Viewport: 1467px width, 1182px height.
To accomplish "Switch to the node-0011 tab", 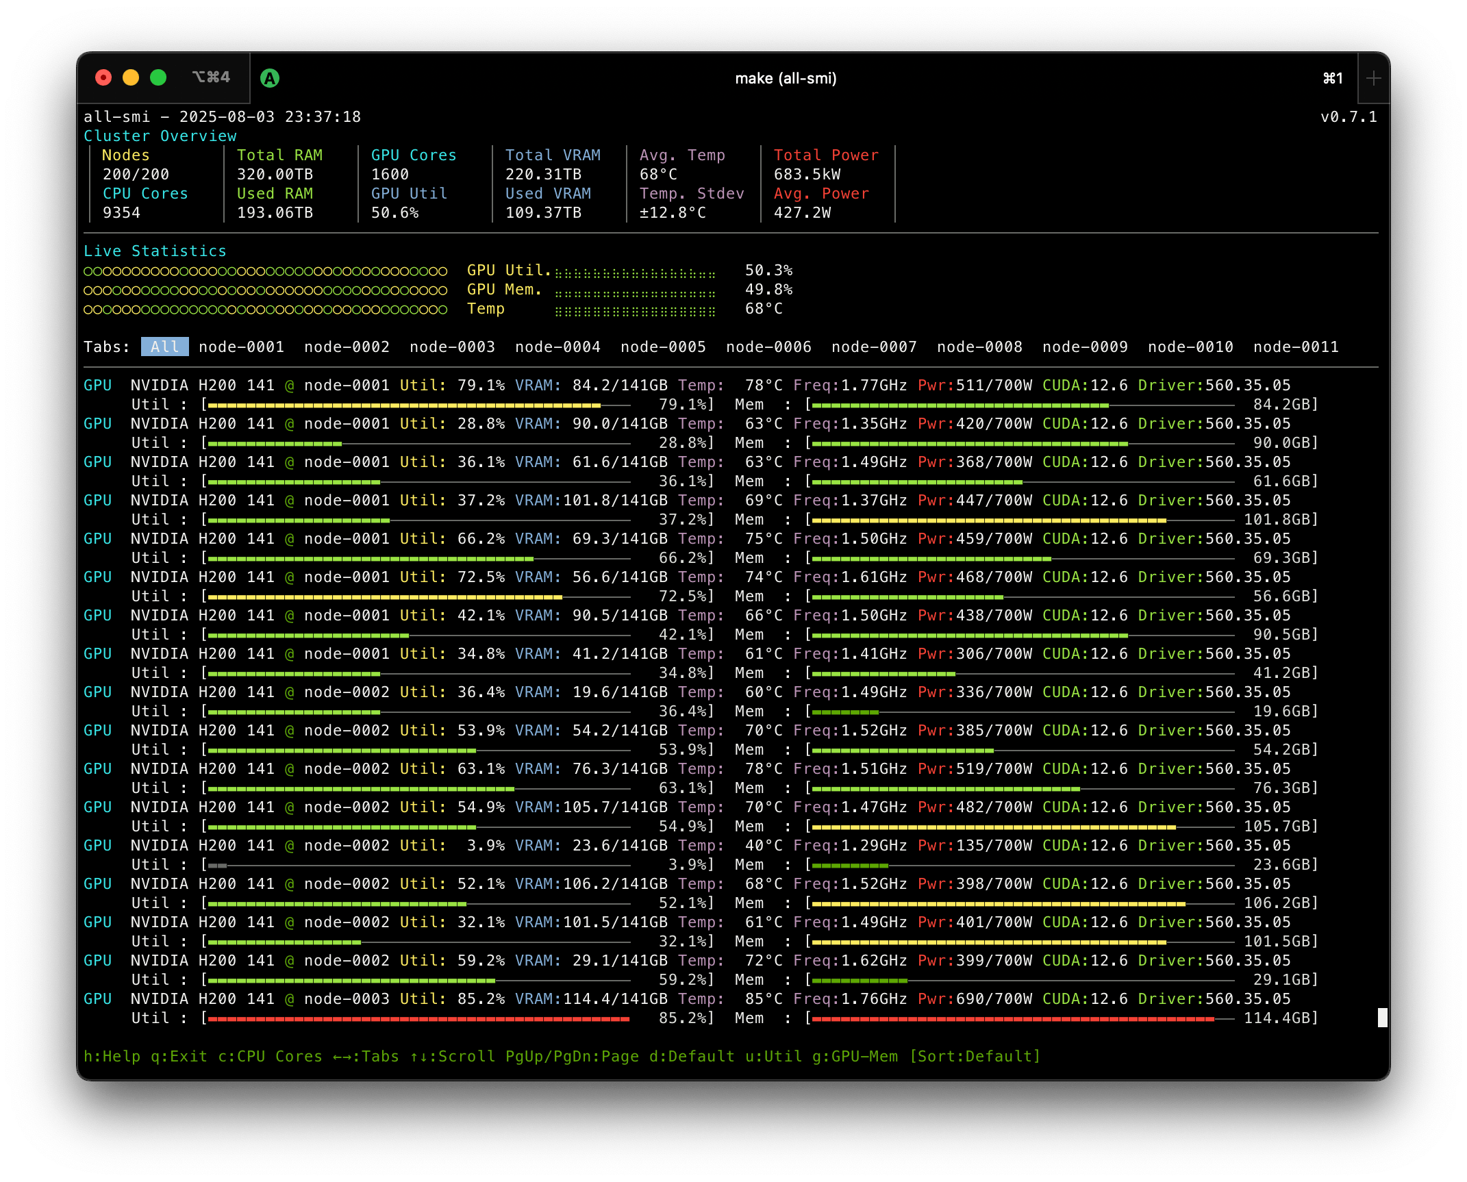I will pos(1296,347).
